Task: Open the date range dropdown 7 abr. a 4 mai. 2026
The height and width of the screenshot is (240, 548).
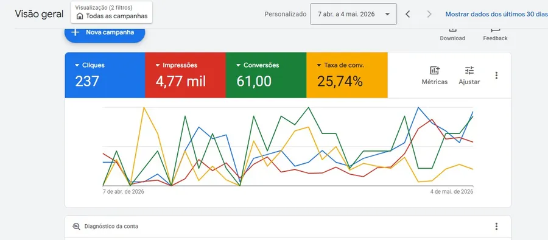Action: (353, 14)
